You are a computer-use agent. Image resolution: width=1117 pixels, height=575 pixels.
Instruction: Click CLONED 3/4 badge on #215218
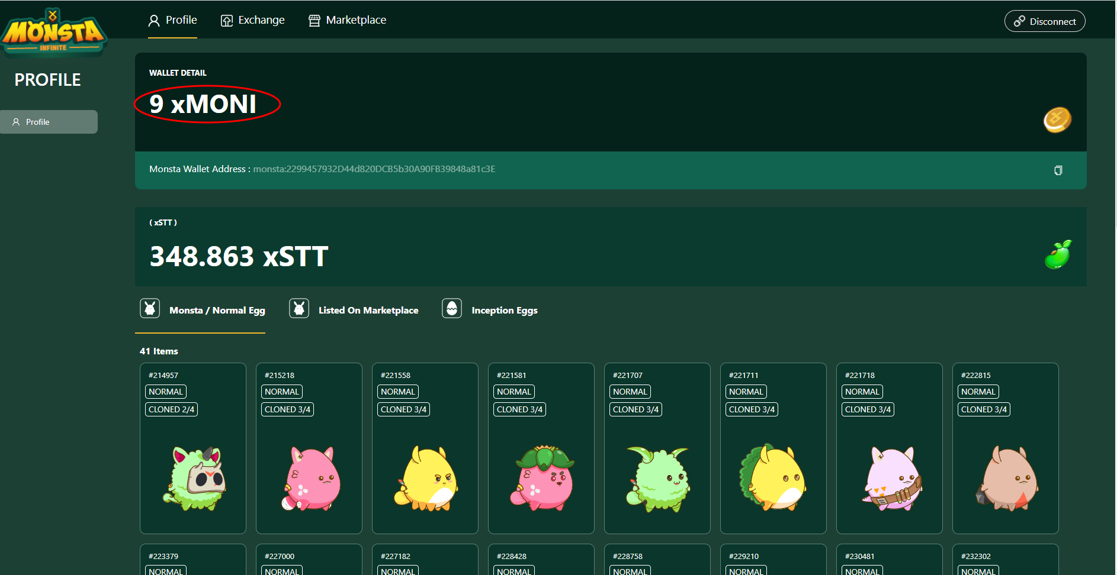(287, 409)
